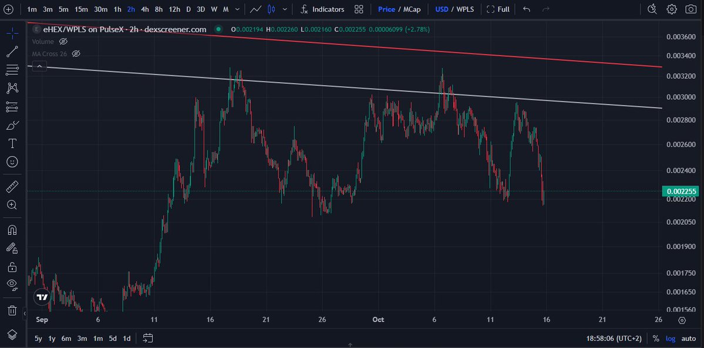This screenshot has width=704, height=348.
Task: Set date range to 5d
Action: (113, 339)
